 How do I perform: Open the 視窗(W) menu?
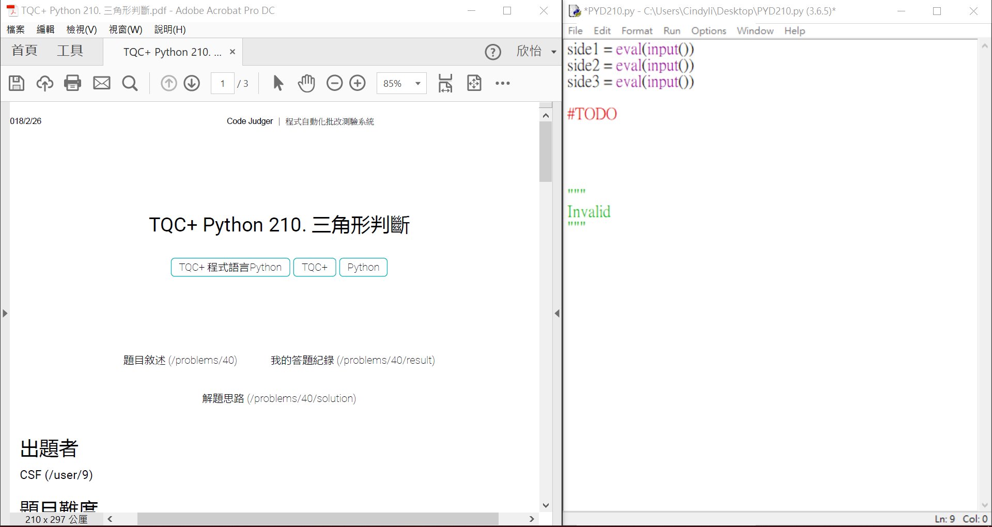pyautogui.click(x=126, y=29)
